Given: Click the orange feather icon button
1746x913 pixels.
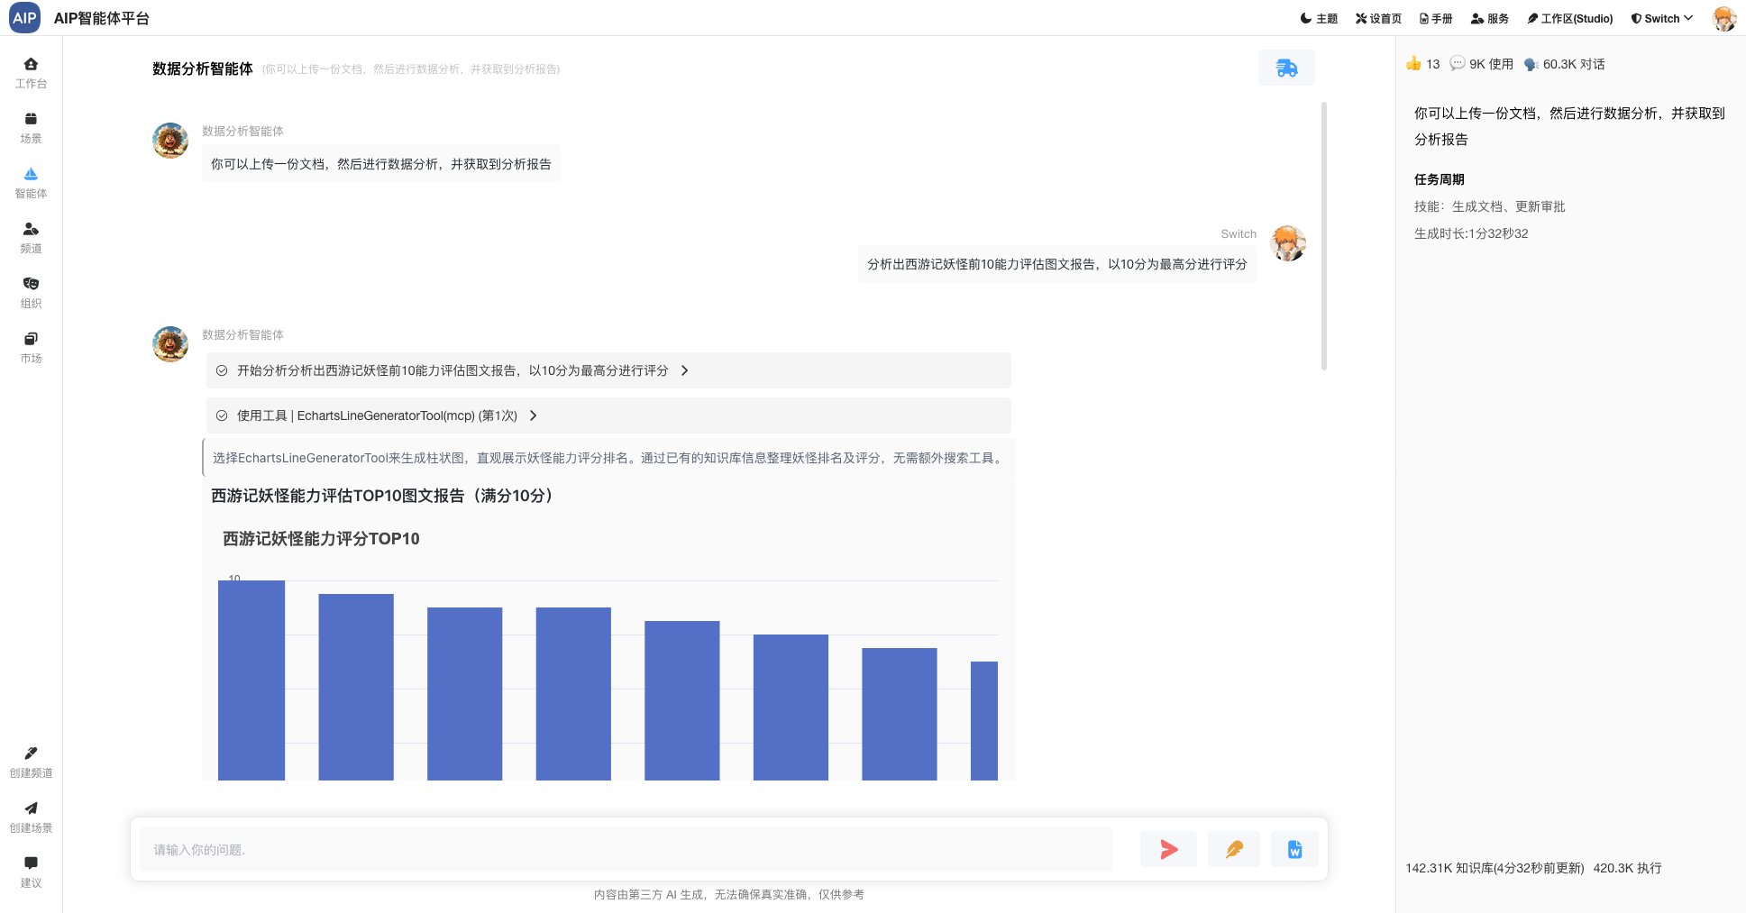Looking at the screenshot, I should click(1234, 849).
